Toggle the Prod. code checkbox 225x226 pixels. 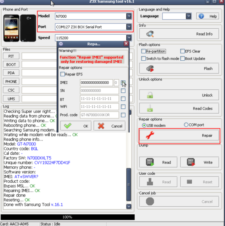tap(123, 115)
